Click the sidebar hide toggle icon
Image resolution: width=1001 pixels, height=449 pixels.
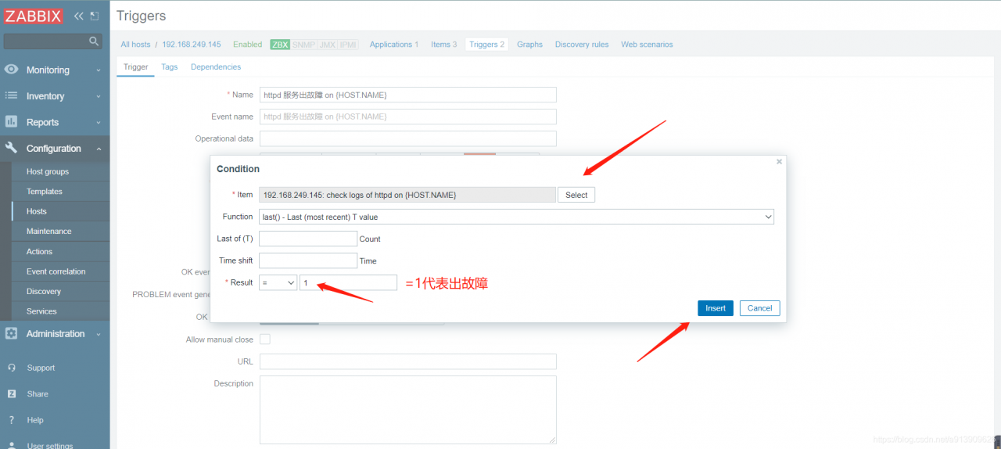pyautogui.click(x=95, y=16)
